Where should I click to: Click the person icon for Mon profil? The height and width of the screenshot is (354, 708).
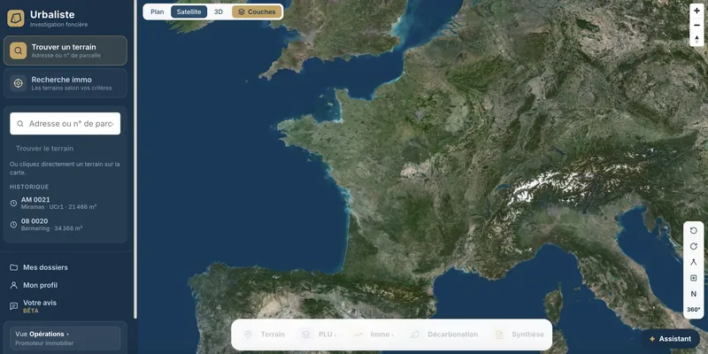14,285
